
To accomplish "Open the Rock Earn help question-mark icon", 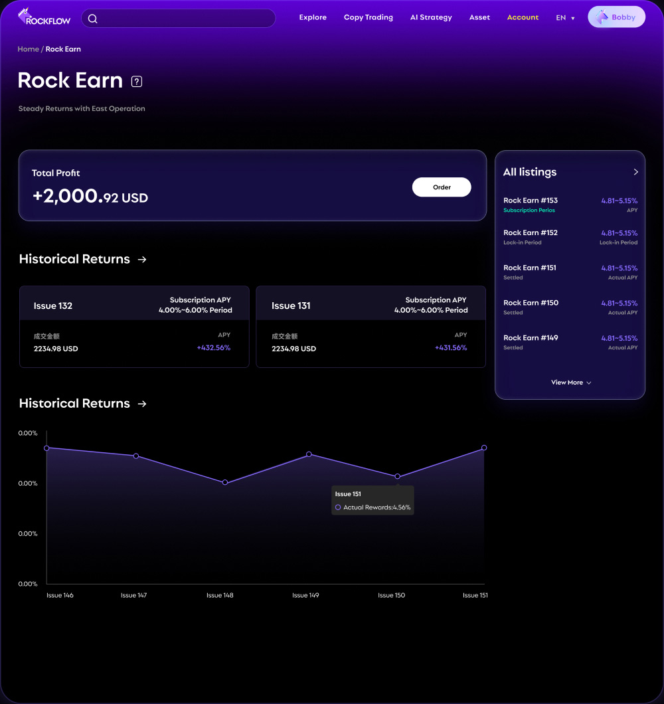I will pos(137,81).
